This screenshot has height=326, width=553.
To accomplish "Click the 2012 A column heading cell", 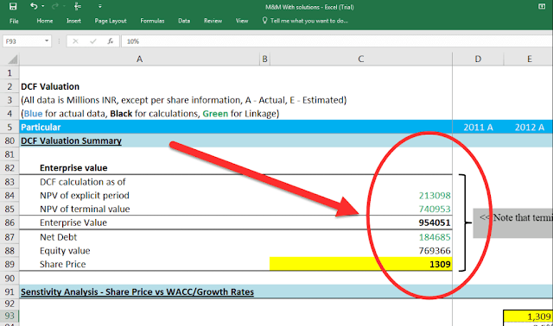I will [529, 127].
